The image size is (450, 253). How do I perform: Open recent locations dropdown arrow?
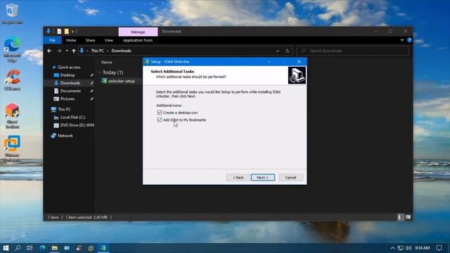pos(67,51)
